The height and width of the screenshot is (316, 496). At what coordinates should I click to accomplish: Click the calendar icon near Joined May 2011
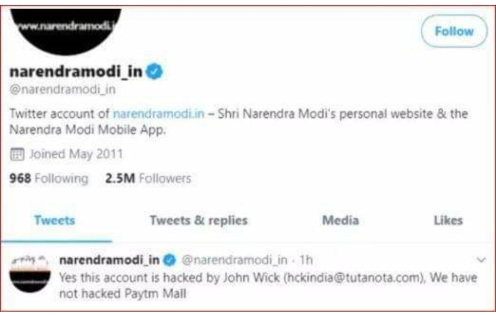coord(17,153)
